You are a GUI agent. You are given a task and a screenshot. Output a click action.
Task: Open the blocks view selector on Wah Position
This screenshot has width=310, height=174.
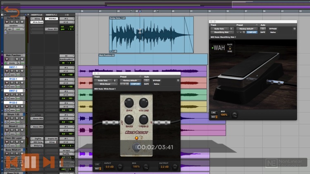12,63
